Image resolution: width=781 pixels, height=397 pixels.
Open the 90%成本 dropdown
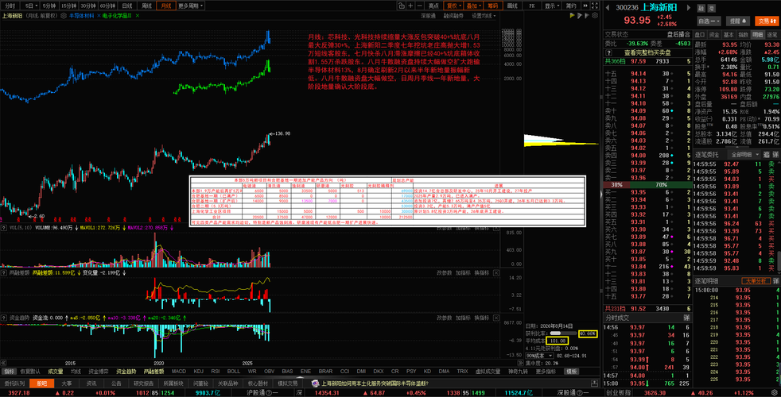(x=540, y=356)
